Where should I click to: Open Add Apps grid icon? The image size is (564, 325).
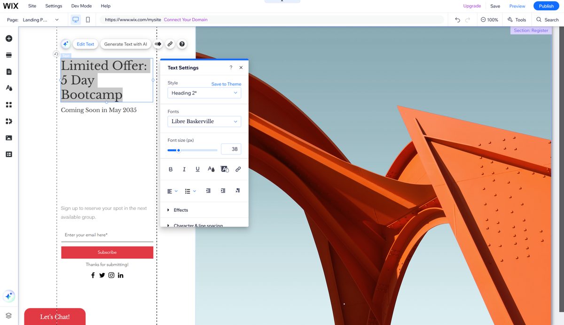(x=8, y=105)
